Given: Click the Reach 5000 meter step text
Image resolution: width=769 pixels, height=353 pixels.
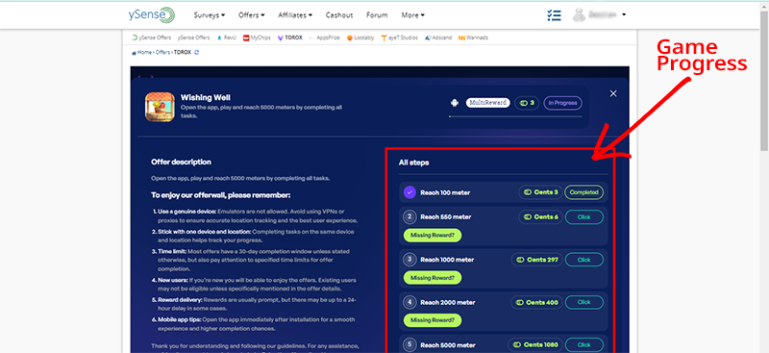Looking at the screenshot, I should [x=447, y=345].
